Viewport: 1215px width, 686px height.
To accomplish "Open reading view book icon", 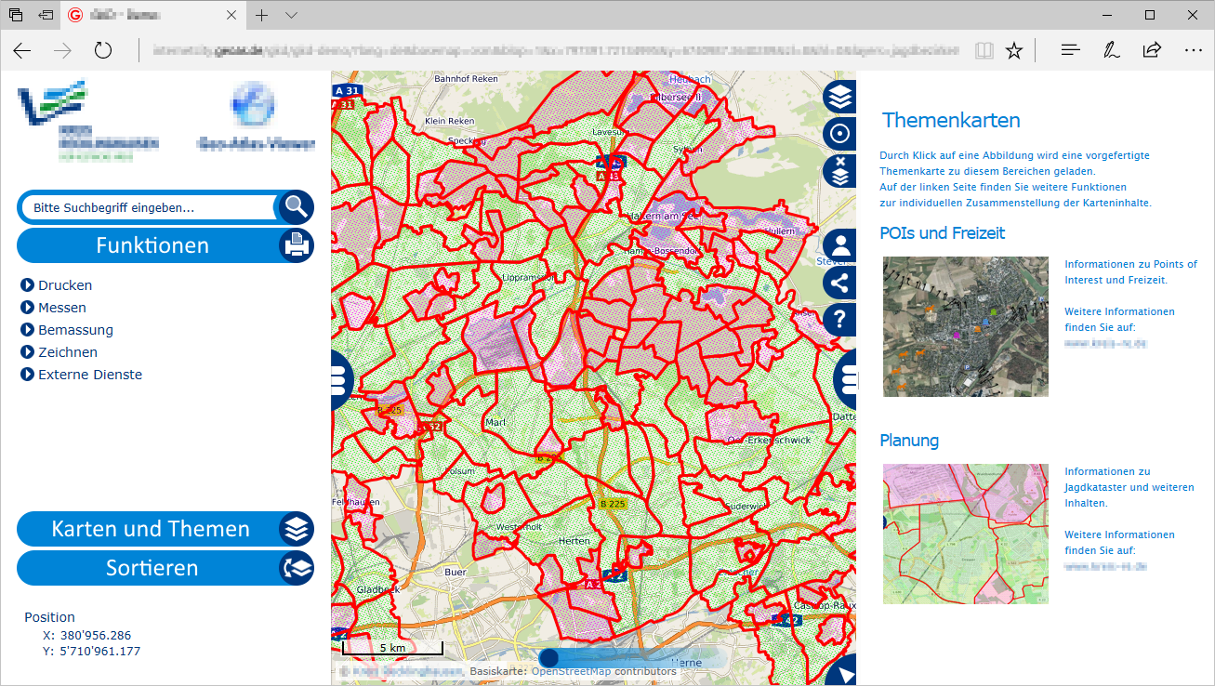I will click(984, 50).
